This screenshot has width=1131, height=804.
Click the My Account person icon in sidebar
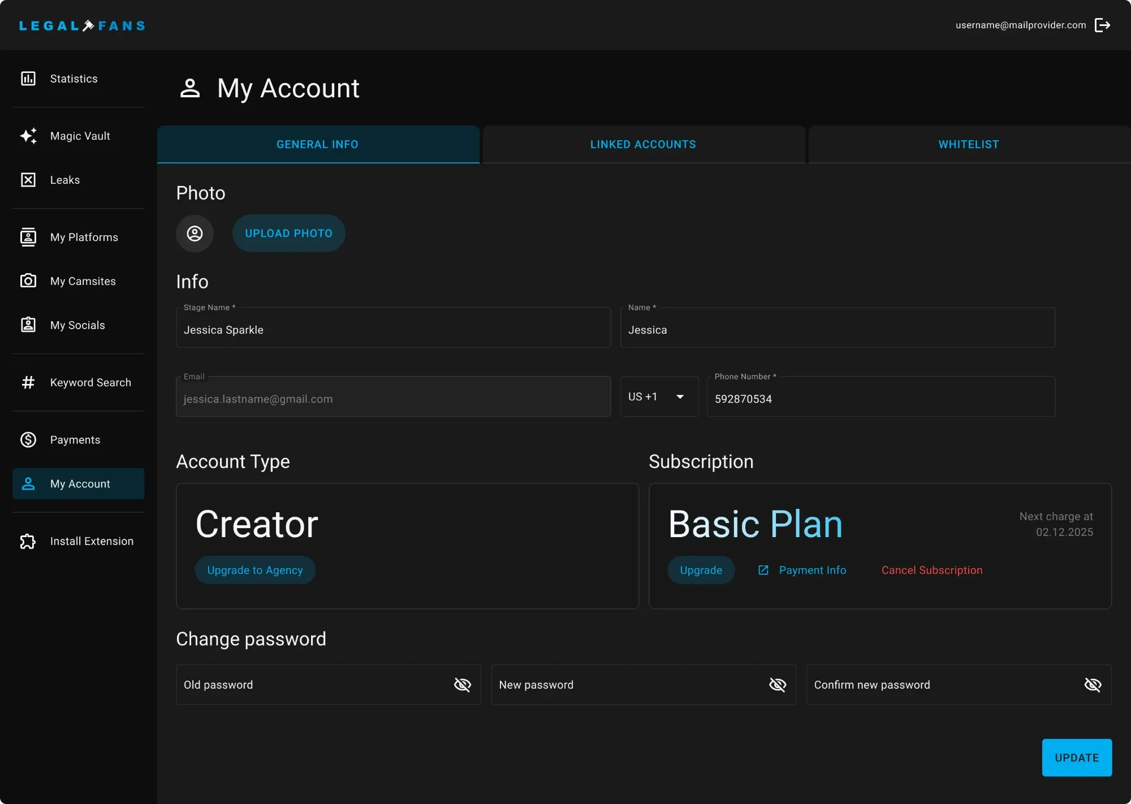point(28,483)
